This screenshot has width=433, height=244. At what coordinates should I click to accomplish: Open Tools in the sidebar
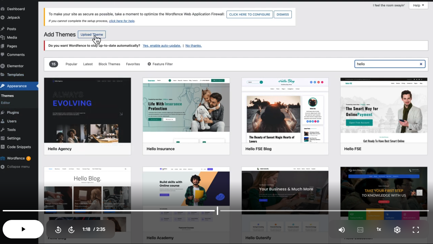(x=11, y=130)
